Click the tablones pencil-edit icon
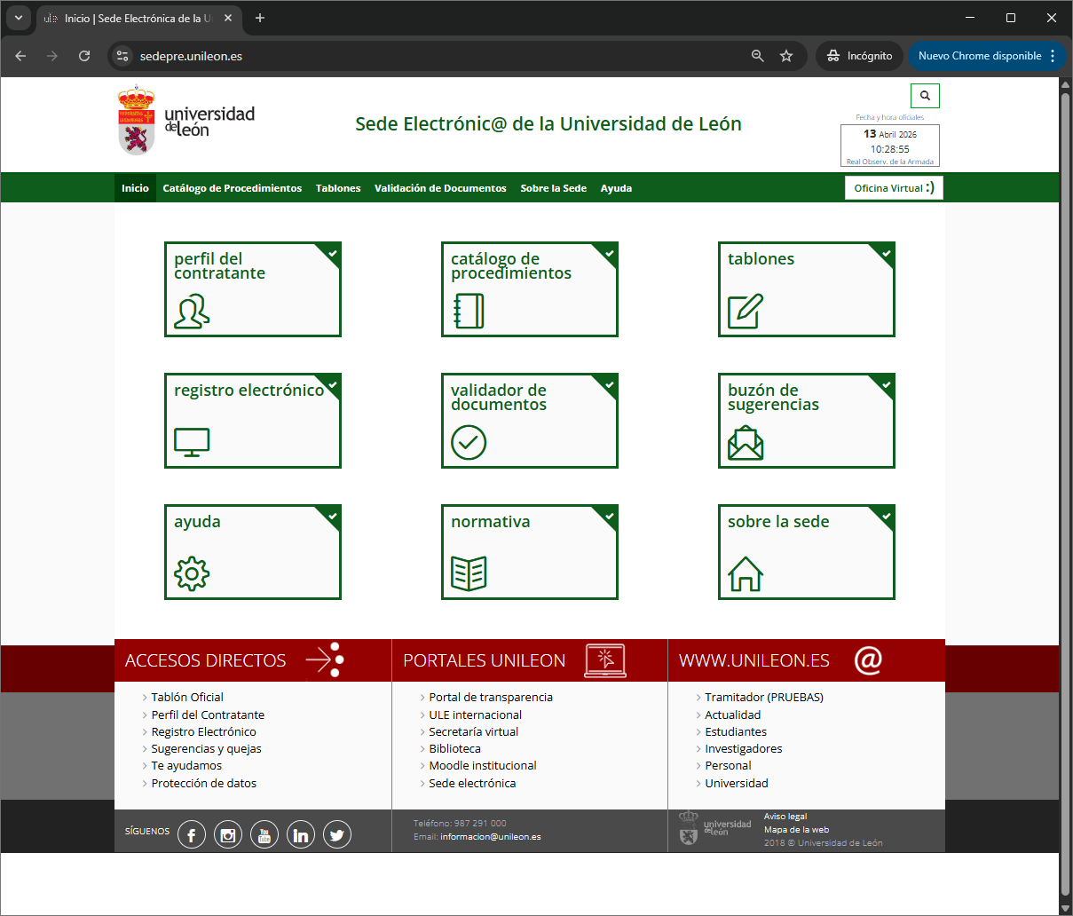The image size is (1073, 916). [746, 312]
